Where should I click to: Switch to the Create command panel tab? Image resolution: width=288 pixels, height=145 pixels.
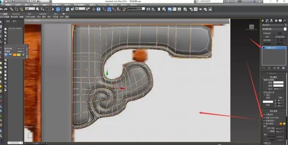tap(263, 21)
